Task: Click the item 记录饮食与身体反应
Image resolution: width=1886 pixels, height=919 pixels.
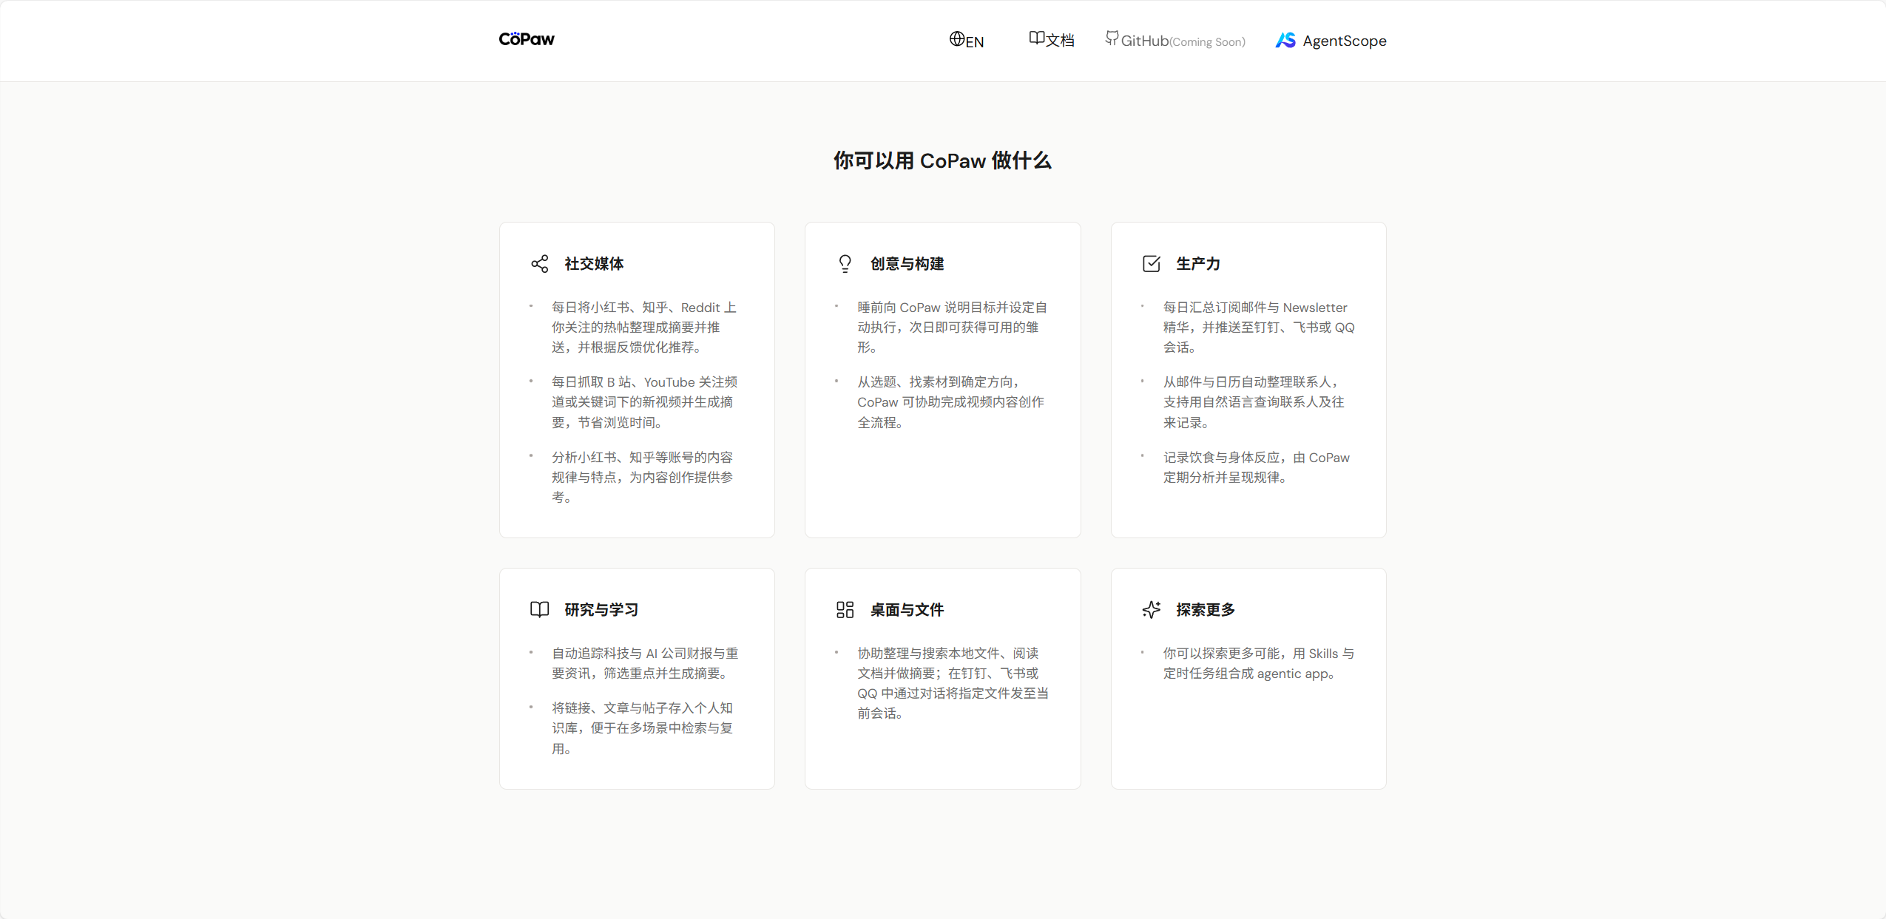Action: pos(1257,467)
